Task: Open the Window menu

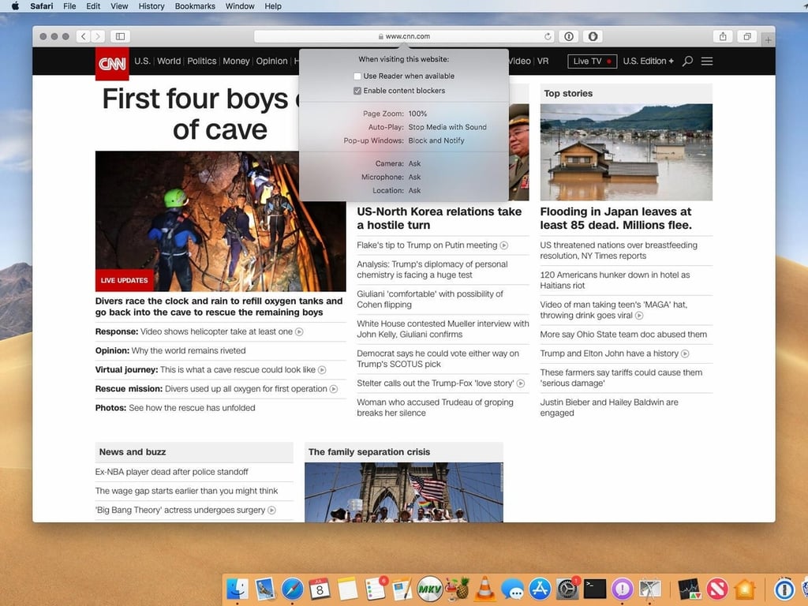Action: [240, 6]
